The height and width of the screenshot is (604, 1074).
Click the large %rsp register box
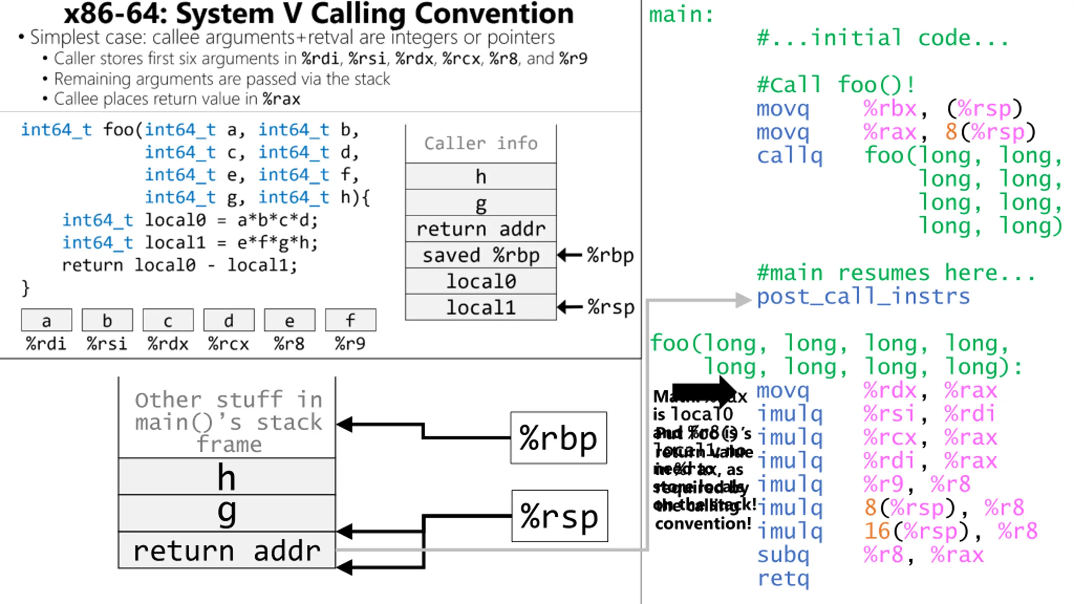pyautogui.click(x=559, y=516)
